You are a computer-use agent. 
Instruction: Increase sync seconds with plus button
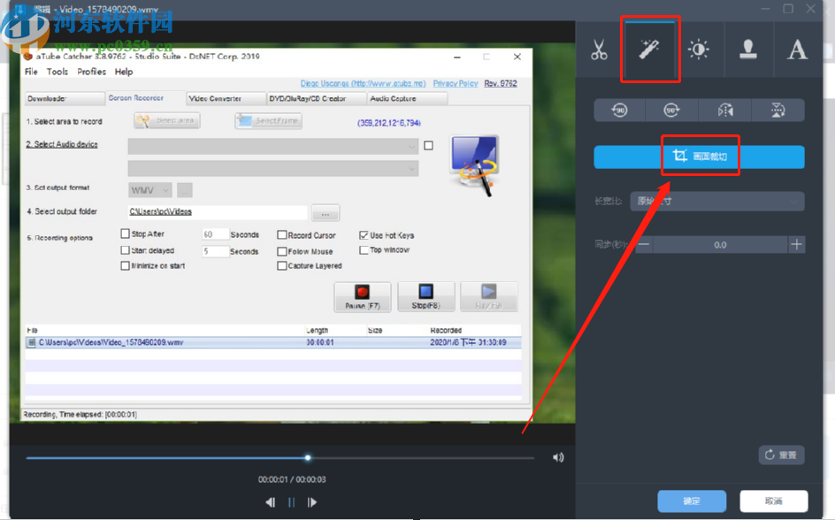[797, 245]
